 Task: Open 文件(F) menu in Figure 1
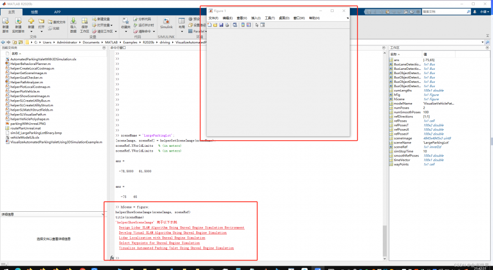[213, 18]
